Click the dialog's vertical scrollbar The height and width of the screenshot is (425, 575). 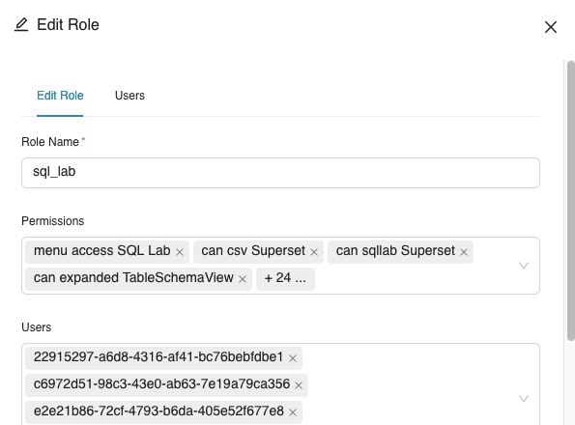(570, 201)
